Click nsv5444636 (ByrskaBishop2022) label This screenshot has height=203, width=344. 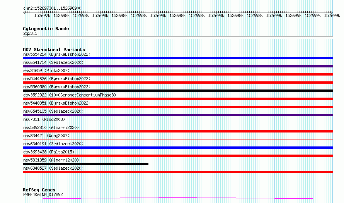(57, 79)
